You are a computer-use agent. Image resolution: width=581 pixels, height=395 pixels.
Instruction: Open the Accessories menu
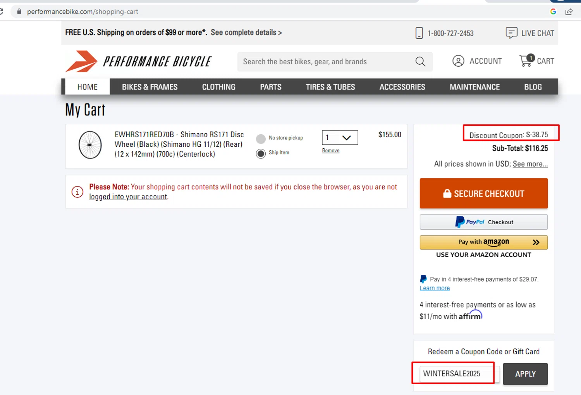tap(402, 87)
